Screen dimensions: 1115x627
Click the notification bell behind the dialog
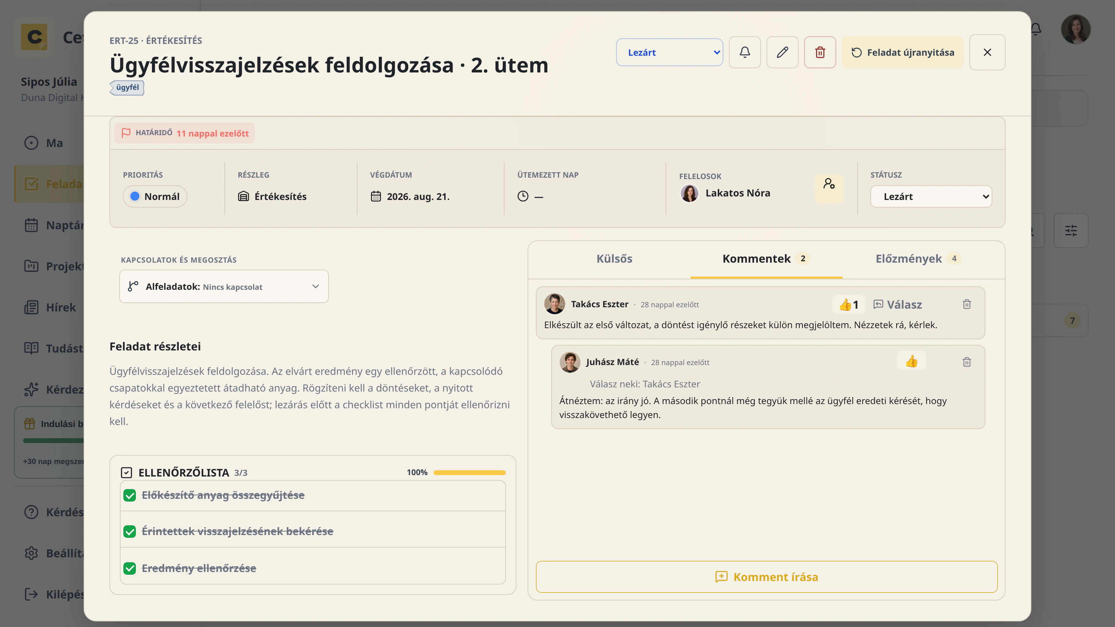click(1036, 29)
